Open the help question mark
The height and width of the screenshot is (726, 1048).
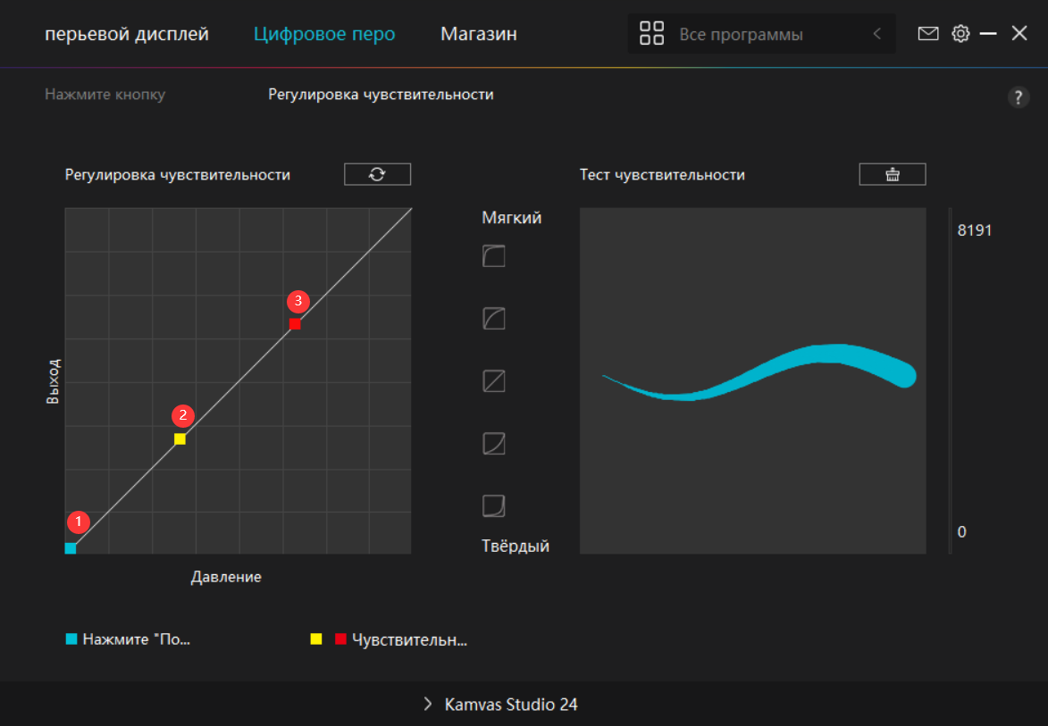(x=1018, y=98)
